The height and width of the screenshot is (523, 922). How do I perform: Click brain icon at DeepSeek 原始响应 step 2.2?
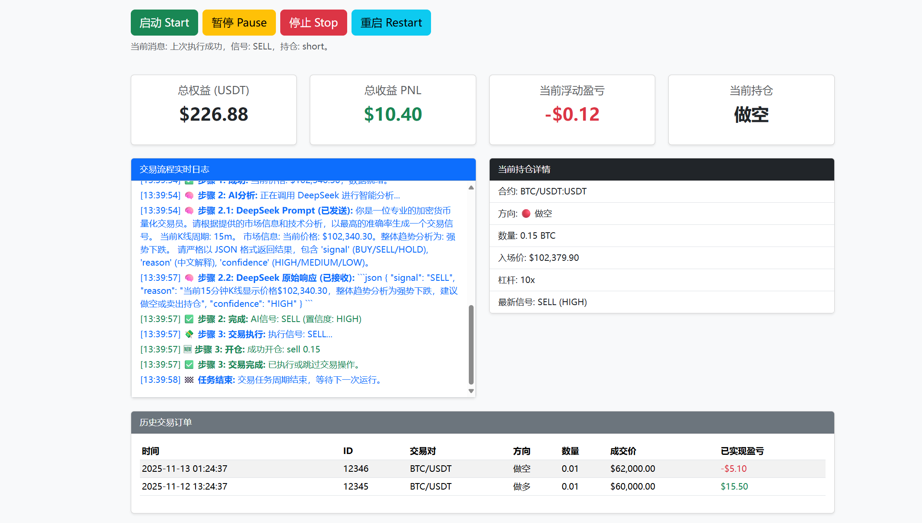189,278
